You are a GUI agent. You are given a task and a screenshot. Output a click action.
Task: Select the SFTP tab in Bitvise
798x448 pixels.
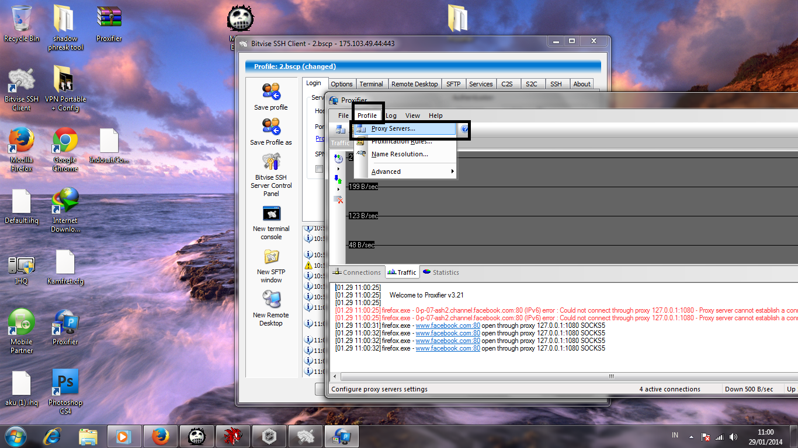click(x=453, y=84)
